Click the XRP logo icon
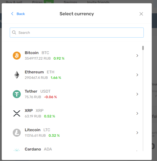This screenshot has width=157, height=161. coord(17,113)
